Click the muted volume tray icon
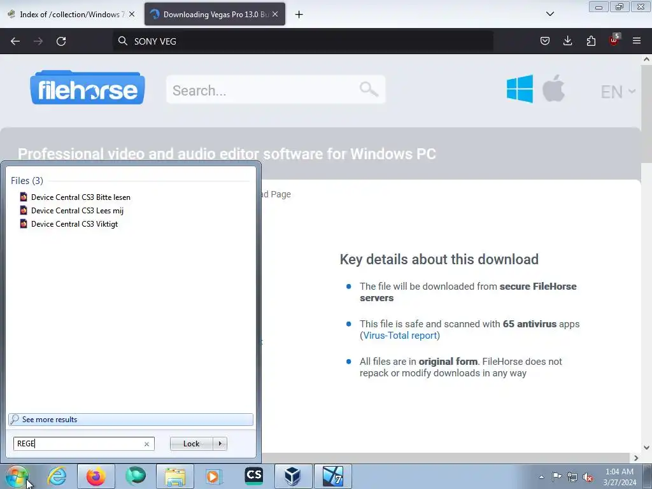652x489 pixels. (x=588, y=477)
